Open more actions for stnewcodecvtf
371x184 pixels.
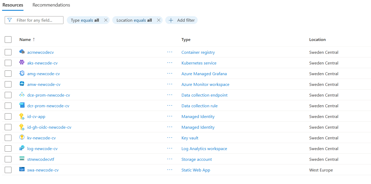pos(170,159)
